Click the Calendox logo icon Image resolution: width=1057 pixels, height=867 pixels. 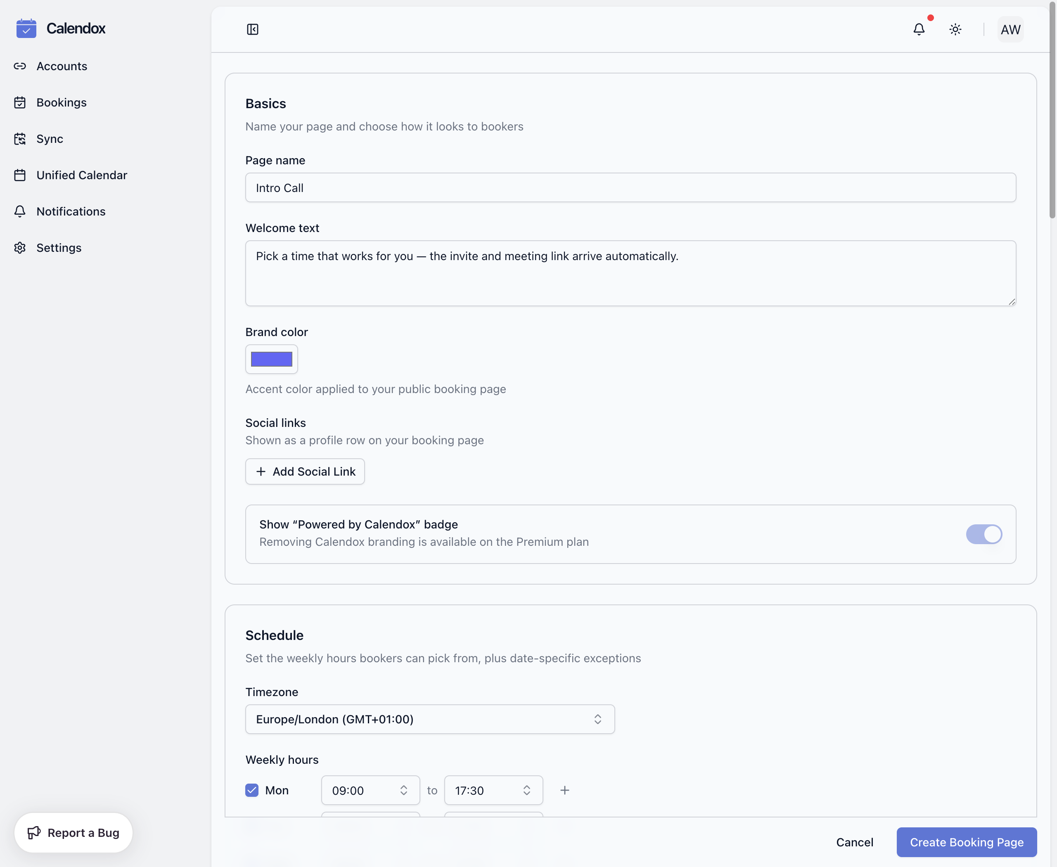(x=26, y=28)
